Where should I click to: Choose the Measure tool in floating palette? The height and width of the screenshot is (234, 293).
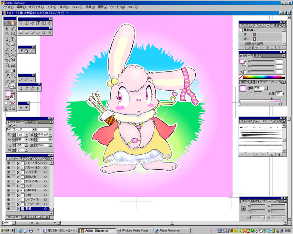point(32,51)
